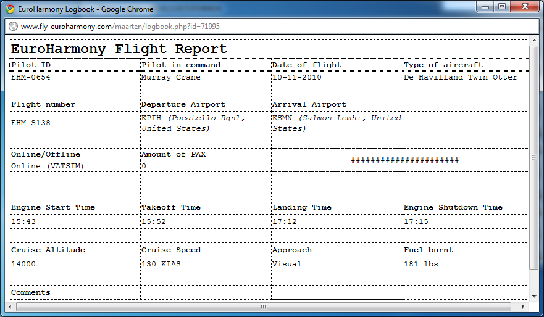Maximize the EuroHarmony Logbook window
This screenshot has height=317, width=544.
click(x=502, y=7)
